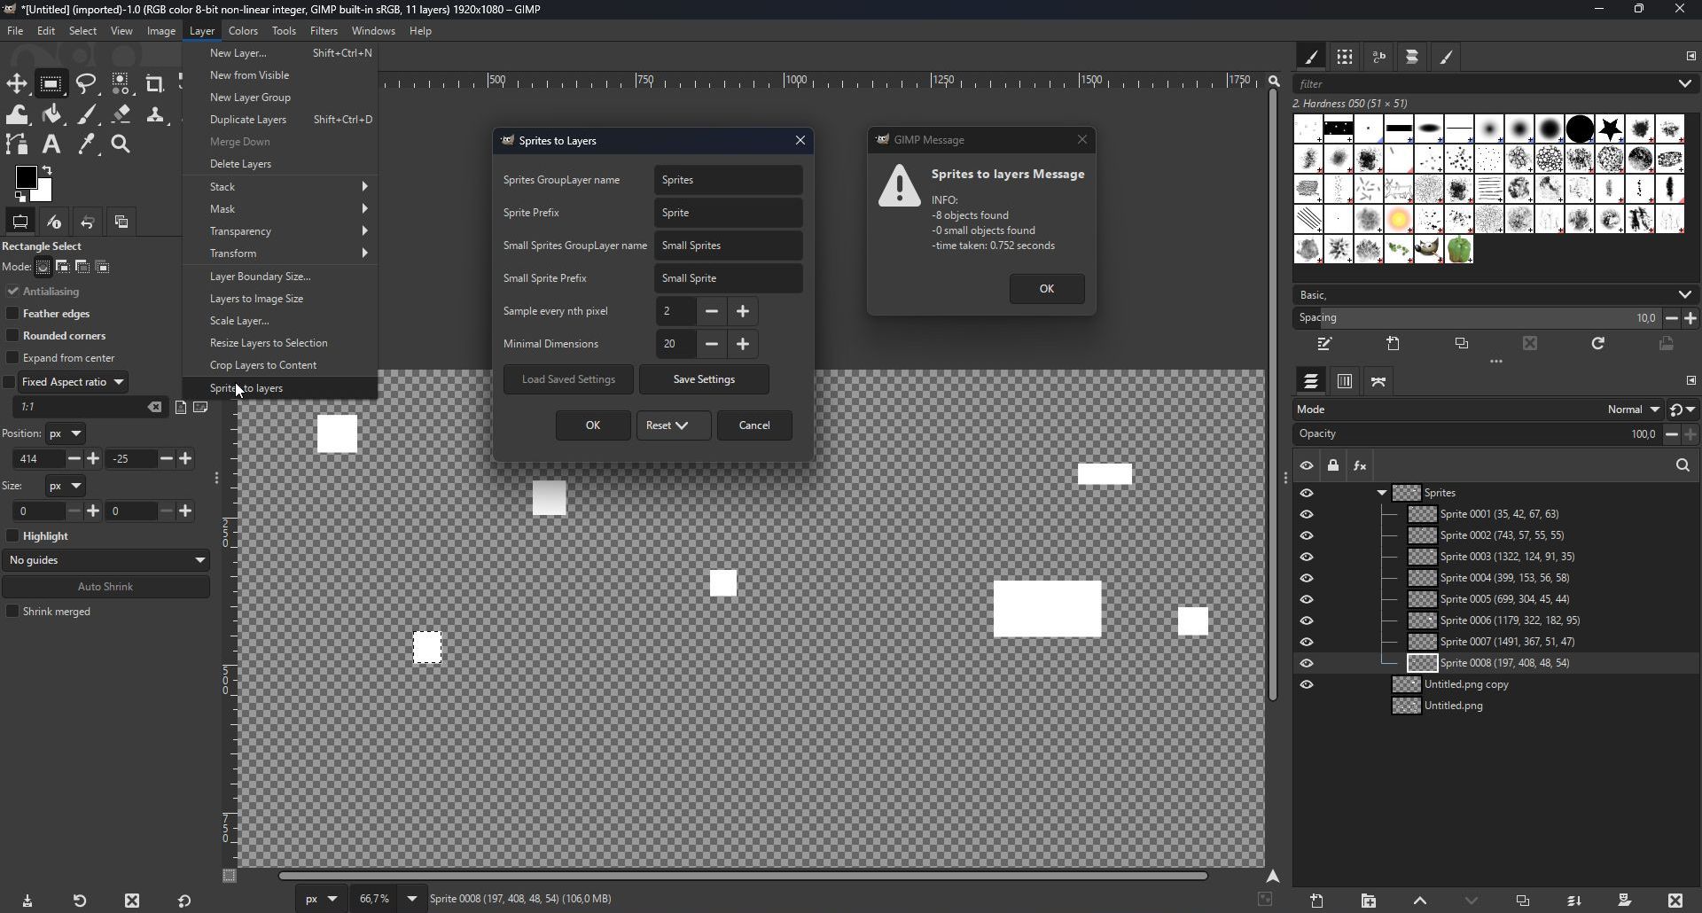Toggle the Highlight checkbox
Viewport: 1702px width, 913px height.
(12, 536)
